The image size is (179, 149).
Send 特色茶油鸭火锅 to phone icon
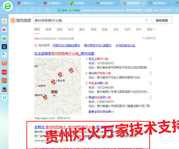(x=150, y=83)
